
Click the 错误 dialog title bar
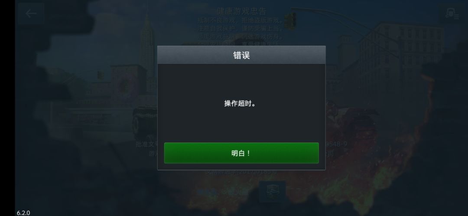coord(241,55)
